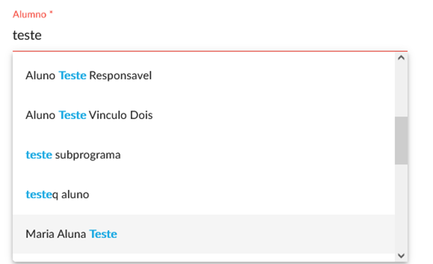Image resolution: width=433 pixels, height=264 pixels.
Task: Click the typed text "teste" in the field
Action: (x=27, y=36)
